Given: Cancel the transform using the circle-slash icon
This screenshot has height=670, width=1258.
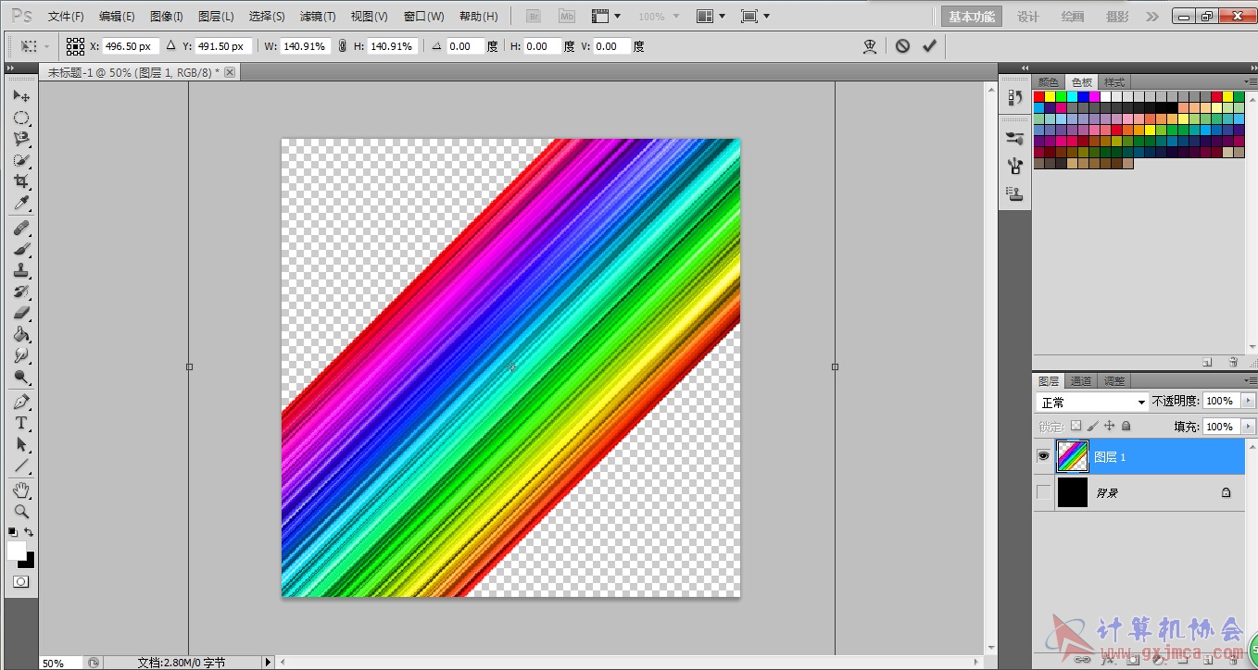Looking at the screenshot, I should pos(902,45).
